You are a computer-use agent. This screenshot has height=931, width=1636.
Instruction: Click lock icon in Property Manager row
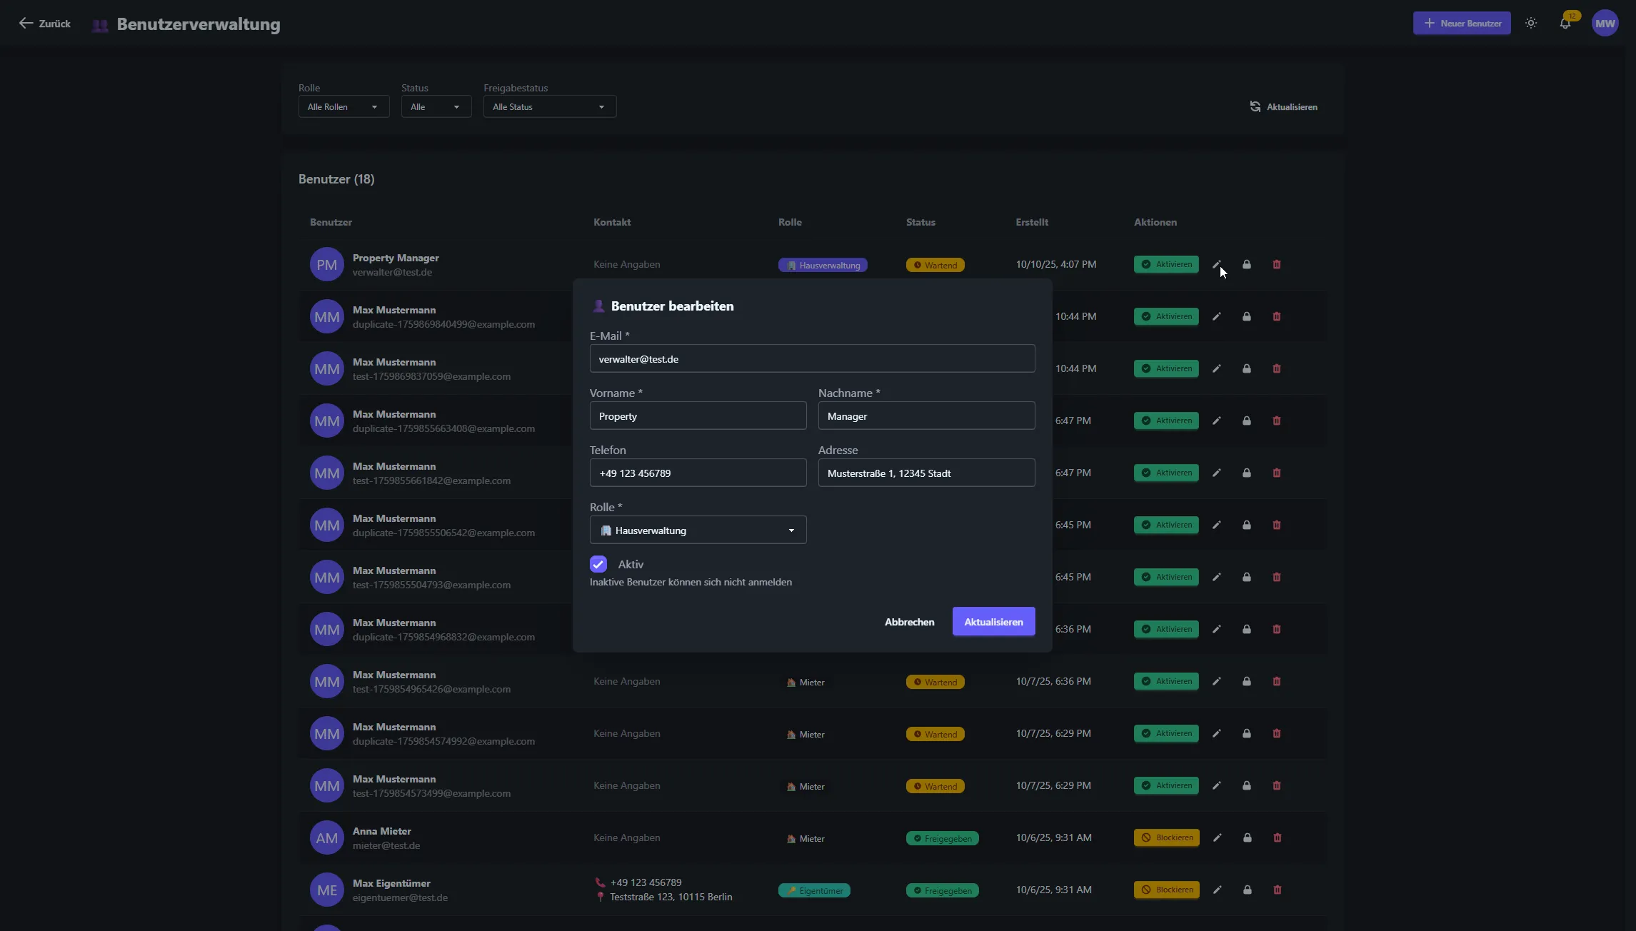1246,264
